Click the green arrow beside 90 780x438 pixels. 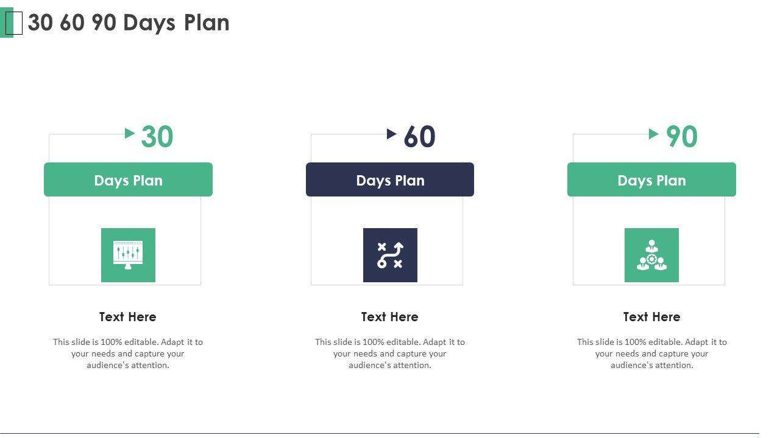tap(654, 134)
